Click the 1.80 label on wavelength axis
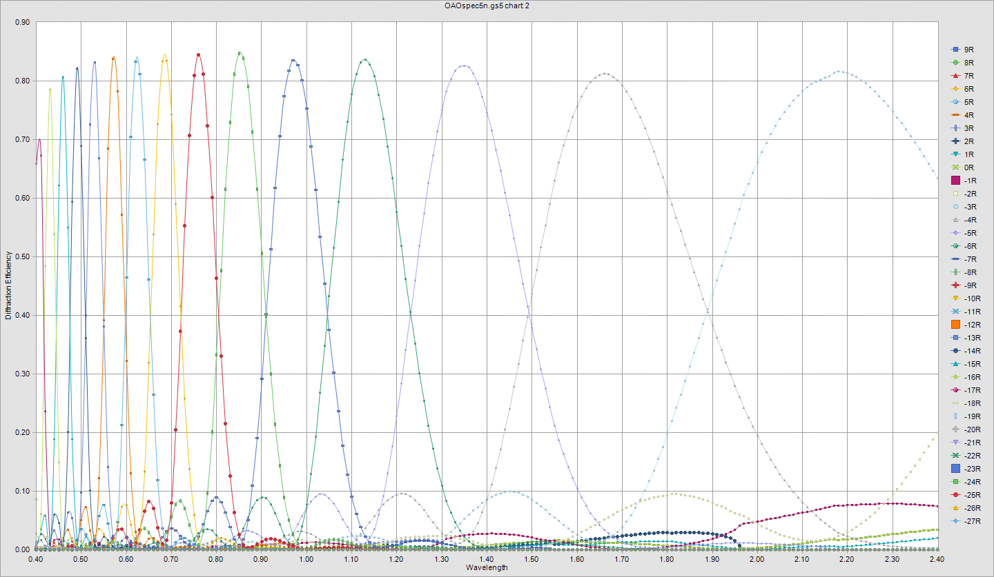The width and height of the screenshot is (994, 577). (x=667, y=558)
